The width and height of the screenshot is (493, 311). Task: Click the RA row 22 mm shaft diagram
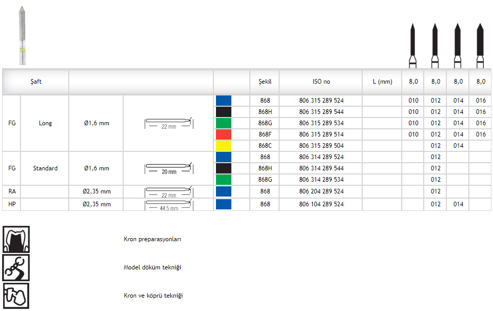(168, 192)
